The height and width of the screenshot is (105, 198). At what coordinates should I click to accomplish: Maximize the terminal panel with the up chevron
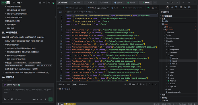tap(152, 84)
